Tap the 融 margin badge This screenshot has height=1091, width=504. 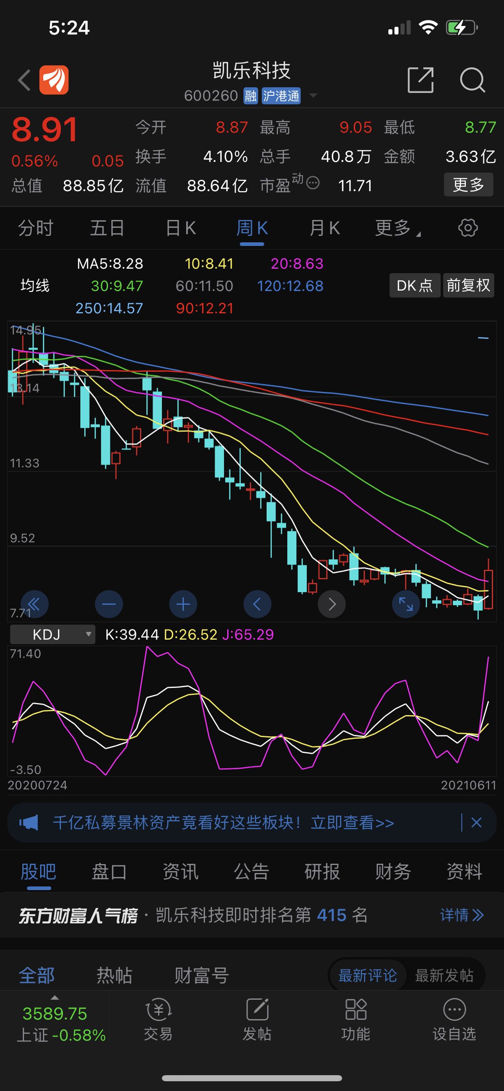click(x=250, y=96)
